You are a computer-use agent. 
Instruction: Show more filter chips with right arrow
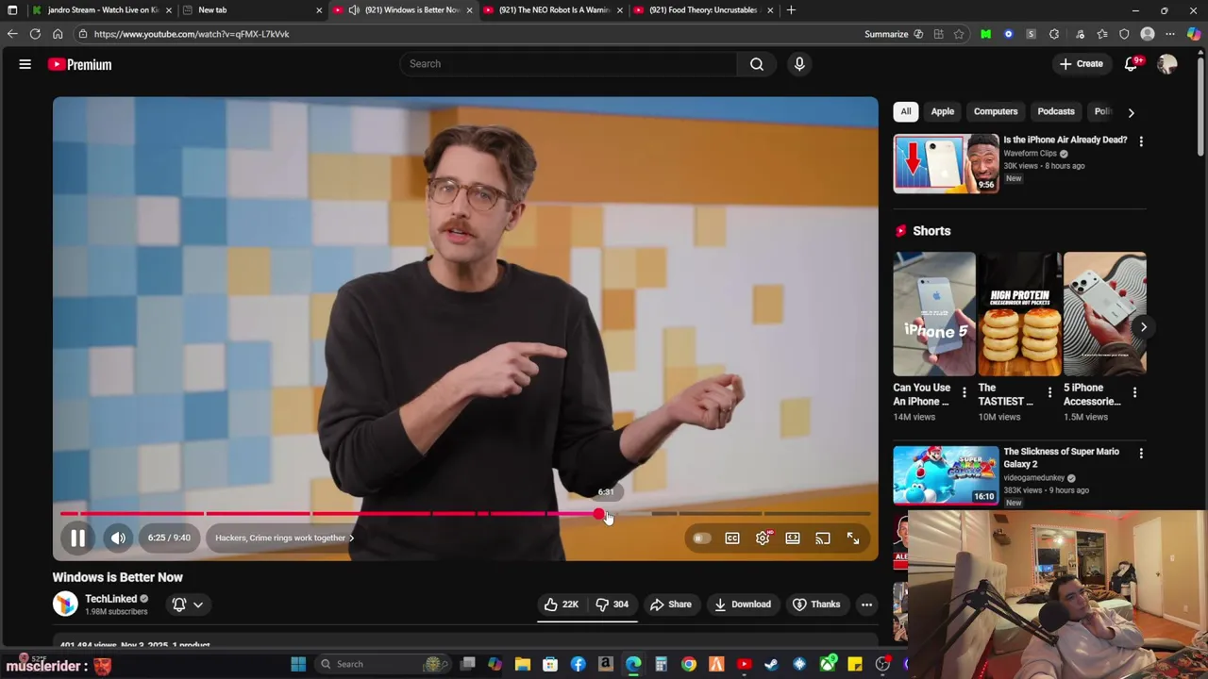(x=1131, y=112)
